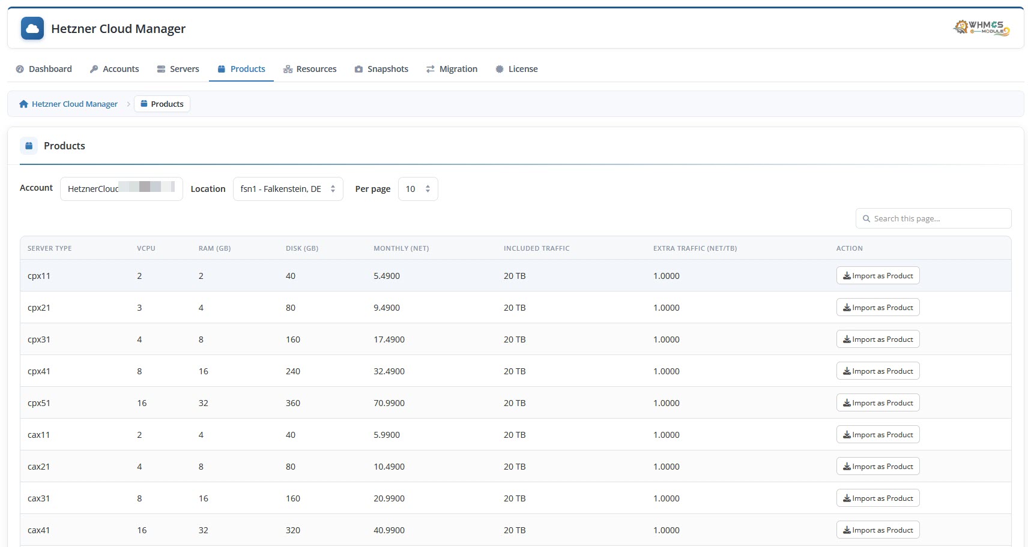
Task: Click the Products breadcrumb item
Action: coord(162,104)
